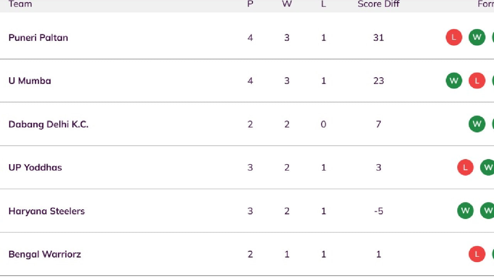
Task: Open the UP Yoddhas team page
Action: coord(35,168)
